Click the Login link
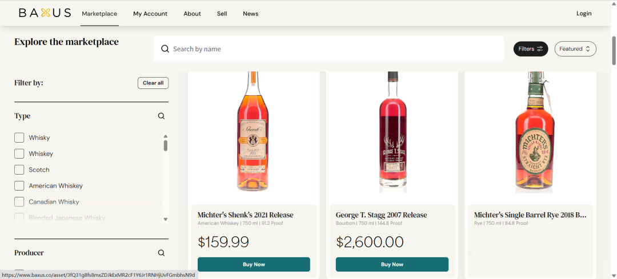 coord(584,14)
